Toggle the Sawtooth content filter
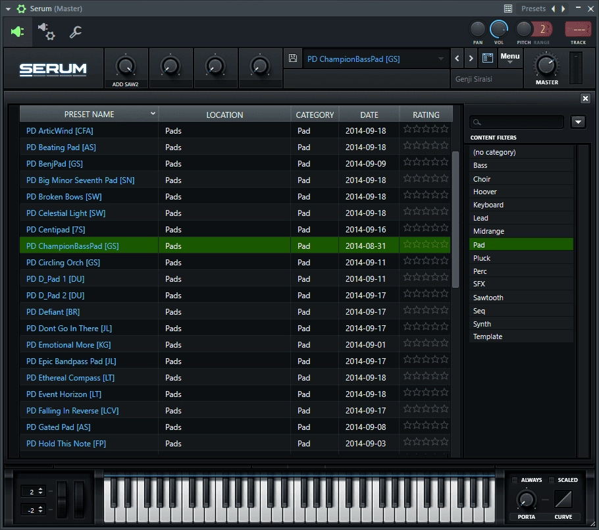Image resolution: width=599 pixels, height=530 pixels. point(521,298)
